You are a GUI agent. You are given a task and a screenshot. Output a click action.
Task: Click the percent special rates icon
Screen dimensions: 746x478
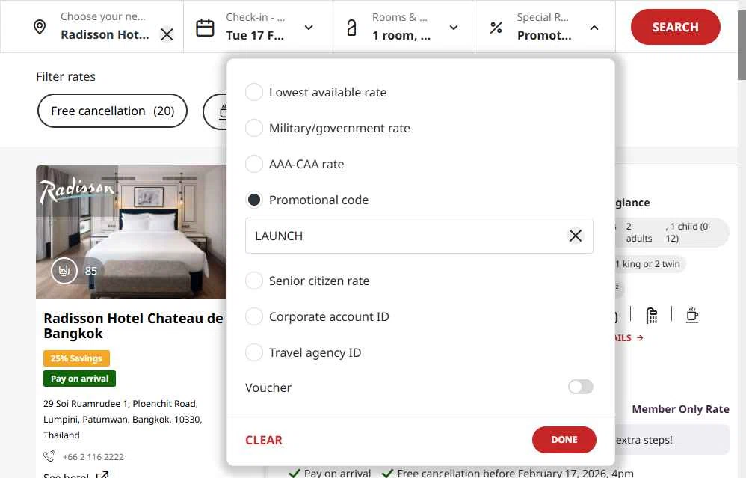[x=496, y=28]
